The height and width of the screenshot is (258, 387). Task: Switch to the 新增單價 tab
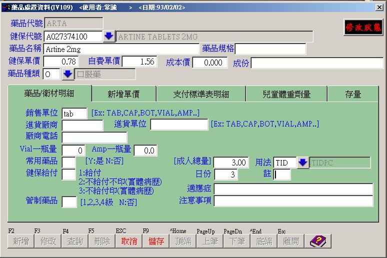pyautogui.click(x=123, y=94)
